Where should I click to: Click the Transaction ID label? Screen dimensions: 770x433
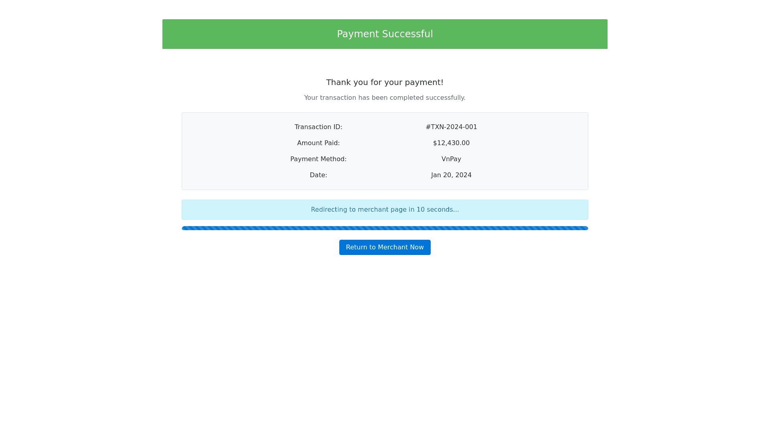tap(318, 127)
